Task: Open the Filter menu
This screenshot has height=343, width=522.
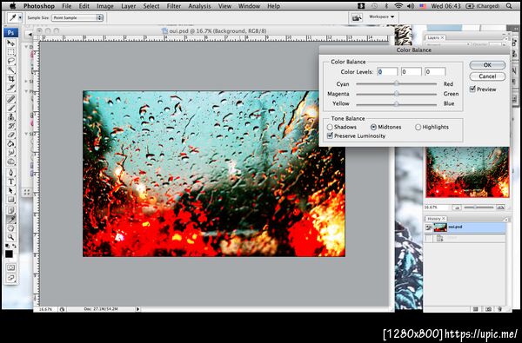Action: (174, 6)
